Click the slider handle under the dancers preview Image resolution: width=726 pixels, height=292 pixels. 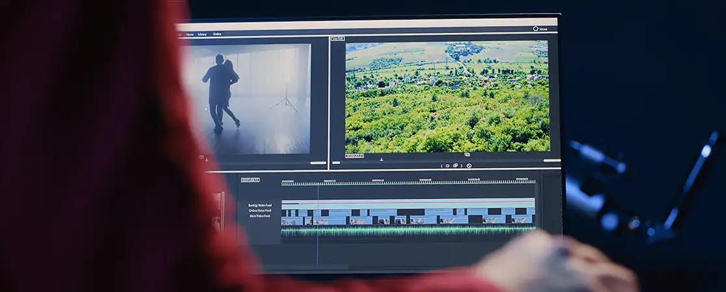pyautogui.click(x=318, y=163)
